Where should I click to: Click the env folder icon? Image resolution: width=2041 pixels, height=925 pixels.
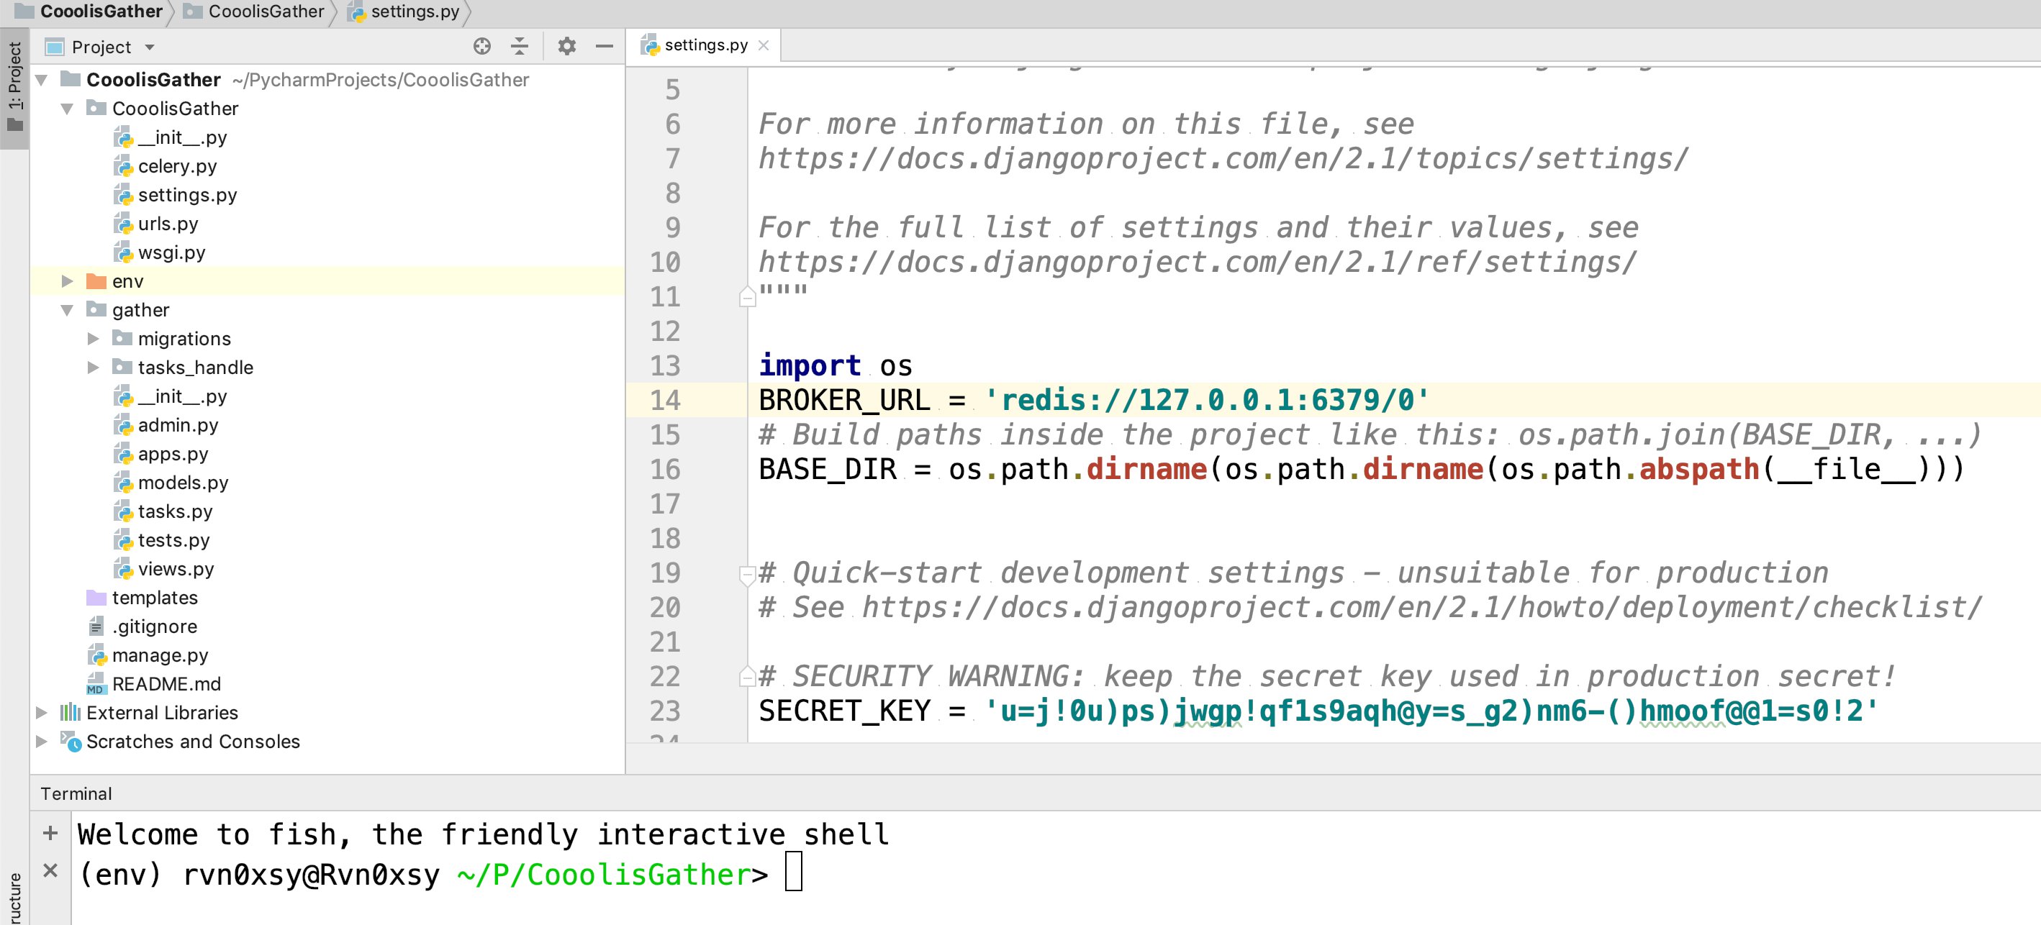[x=96, y=281]
